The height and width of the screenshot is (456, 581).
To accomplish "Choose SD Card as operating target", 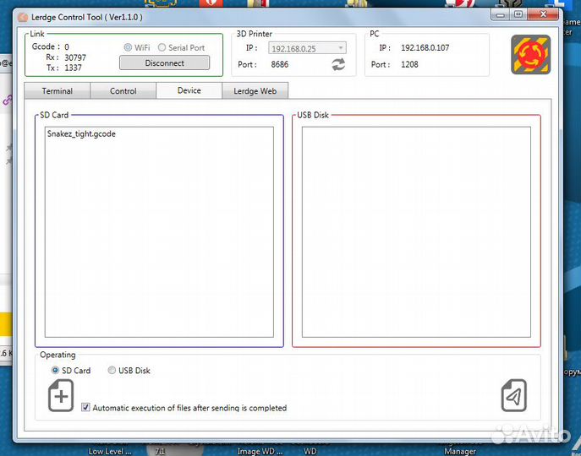I will (x=56, y=371).
